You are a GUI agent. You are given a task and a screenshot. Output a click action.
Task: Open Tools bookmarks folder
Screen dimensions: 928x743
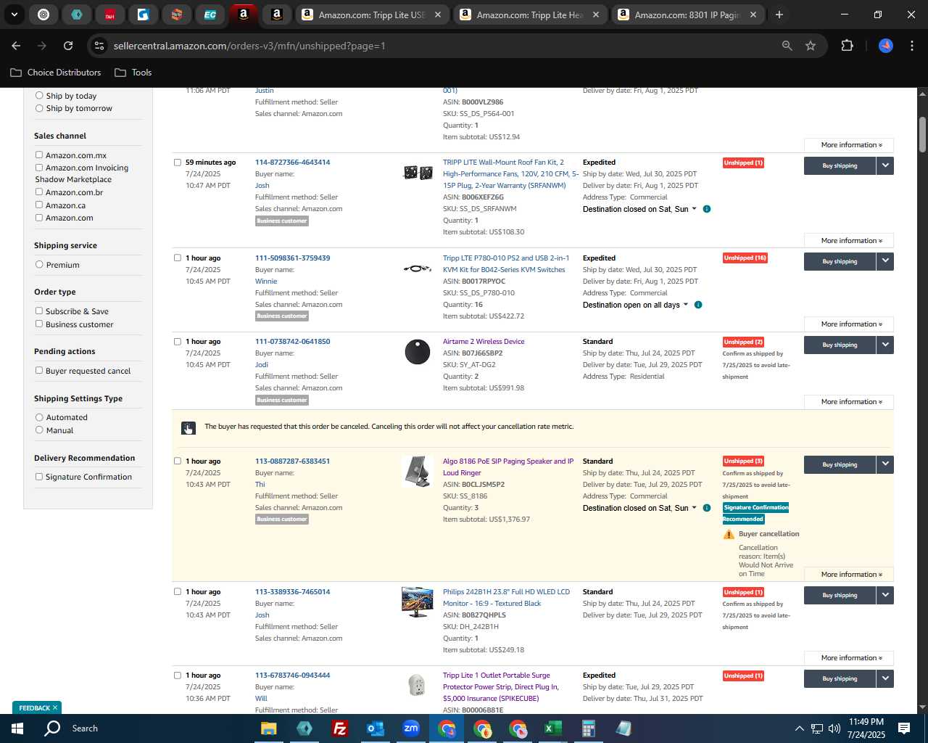tap(133, 73)
